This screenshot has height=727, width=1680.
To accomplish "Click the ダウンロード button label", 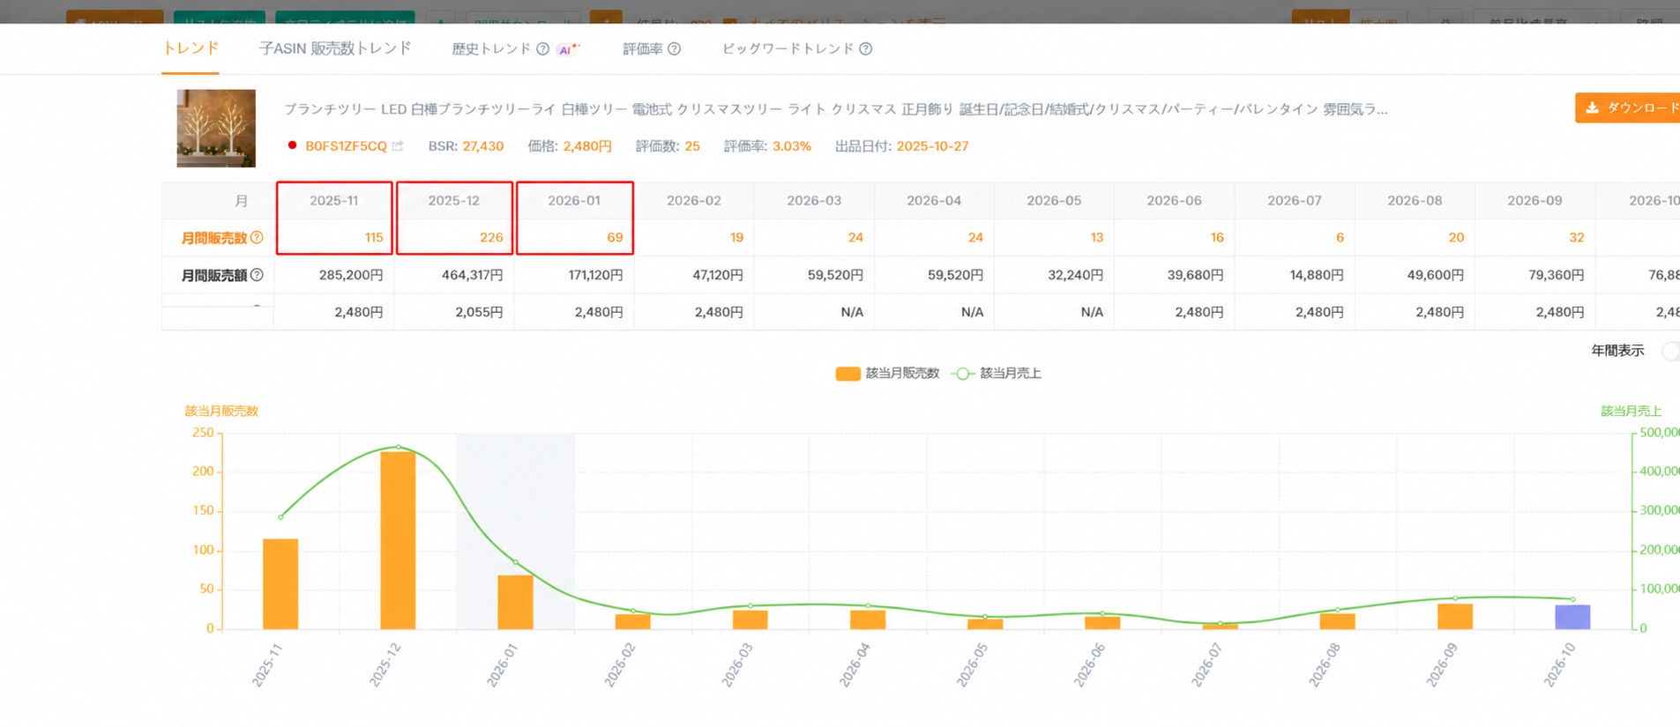I will (x=1643, y=108).
